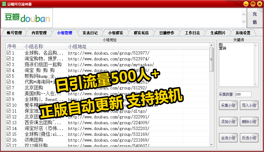This screenshot has width=264, height=152.
Task: Toggle checkbox for row 13
Action: point(9,122)
